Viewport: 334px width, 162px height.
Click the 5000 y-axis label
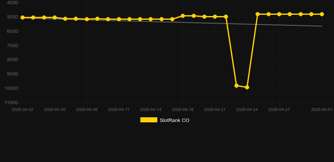pos(12,17)
